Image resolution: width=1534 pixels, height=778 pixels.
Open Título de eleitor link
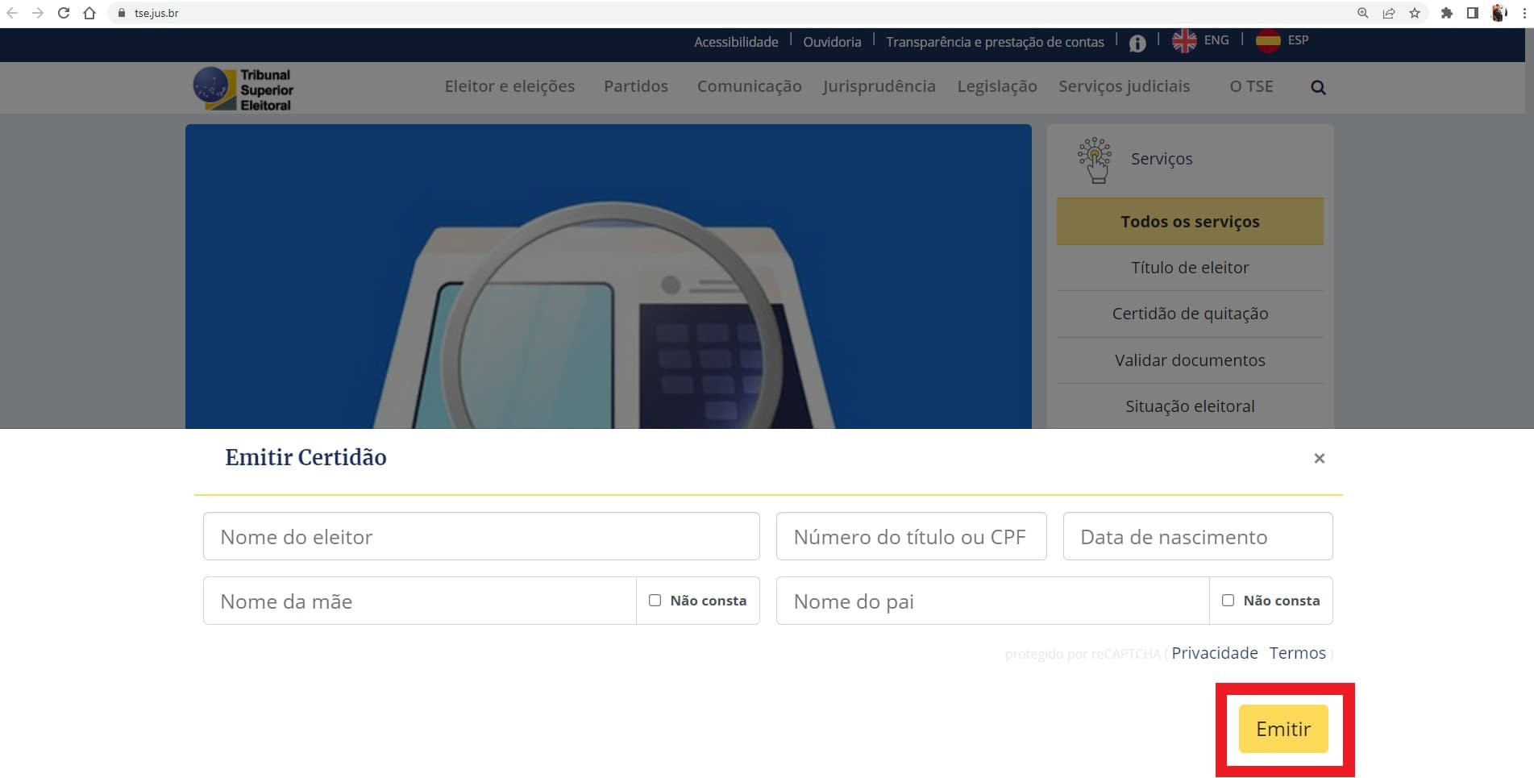(x=1190, y=268)
